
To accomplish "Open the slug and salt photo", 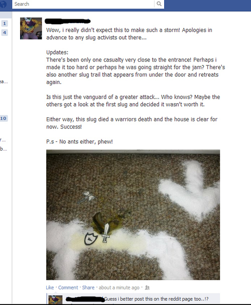I will tap(133, 215).
